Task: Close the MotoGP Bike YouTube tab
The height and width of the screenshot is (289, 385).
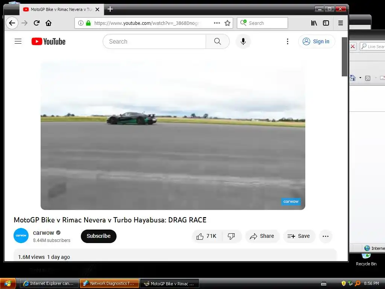Action: click(x=97, y=9)
